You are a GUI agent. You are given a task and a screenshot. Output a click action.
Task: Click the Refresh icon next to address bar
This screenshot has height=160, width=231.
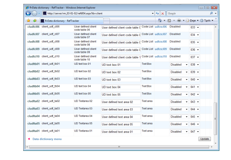(157, 13)
